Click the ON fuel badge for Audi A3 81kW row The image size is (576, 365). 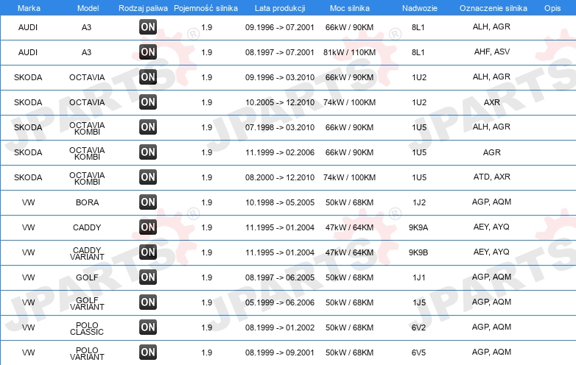coord(148,52)
